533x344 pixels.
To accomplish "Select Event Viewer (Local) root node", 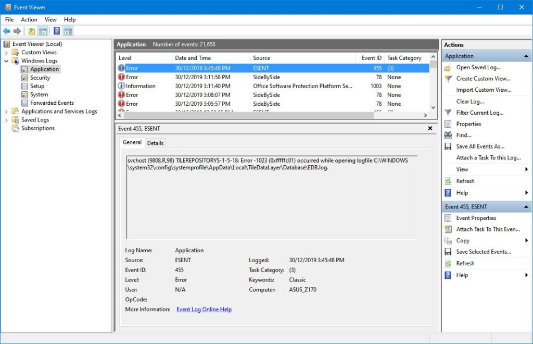I will click(x=37, y=44).
